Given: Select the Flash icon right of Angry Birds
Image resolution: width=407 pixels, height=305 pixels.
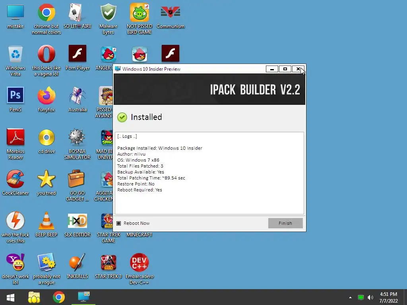Looking at the screenshot, I should pyautogui.click(x=170, y=54).
